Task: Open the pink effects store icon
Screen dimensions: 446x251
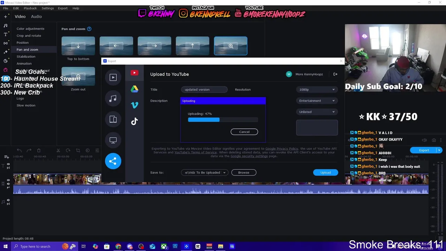Action: [6, 70]
